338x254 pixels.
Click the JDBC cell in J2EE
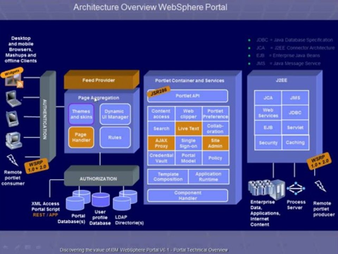tap(295, 113)
